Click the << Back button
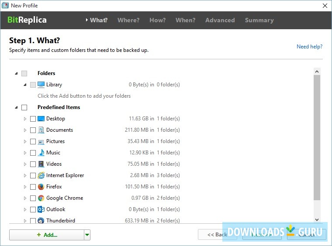 (x=217, y=235)
